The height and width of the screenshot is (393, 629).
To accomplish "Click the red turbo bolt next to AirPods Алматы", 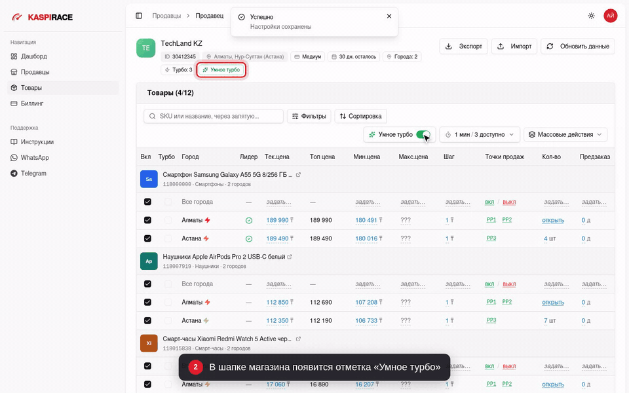I will coord(208,303).
